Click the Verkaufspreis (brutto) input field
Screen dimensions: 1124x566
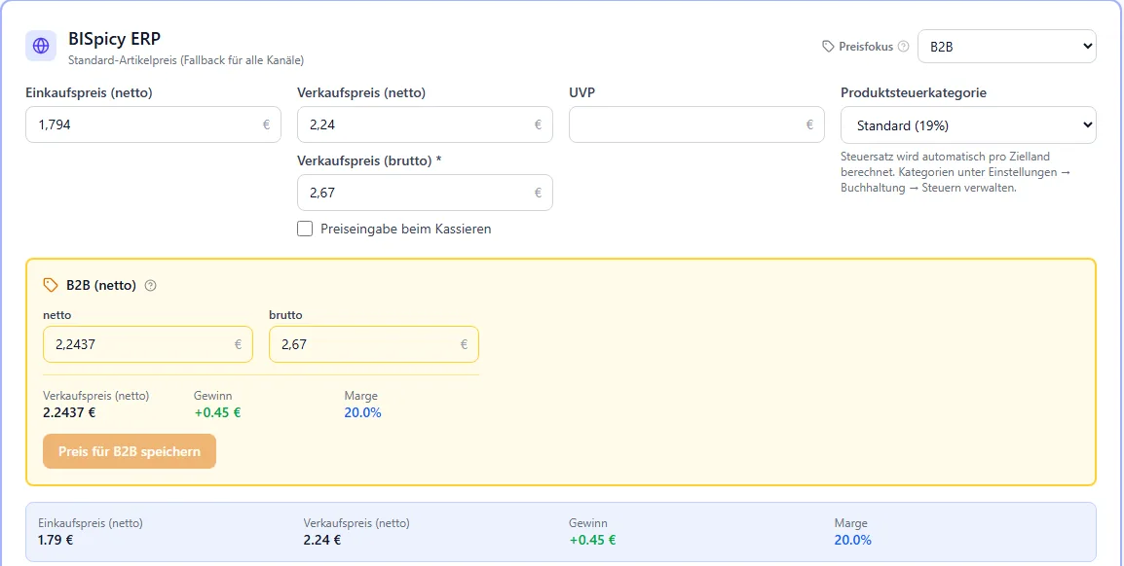point(425,193)
